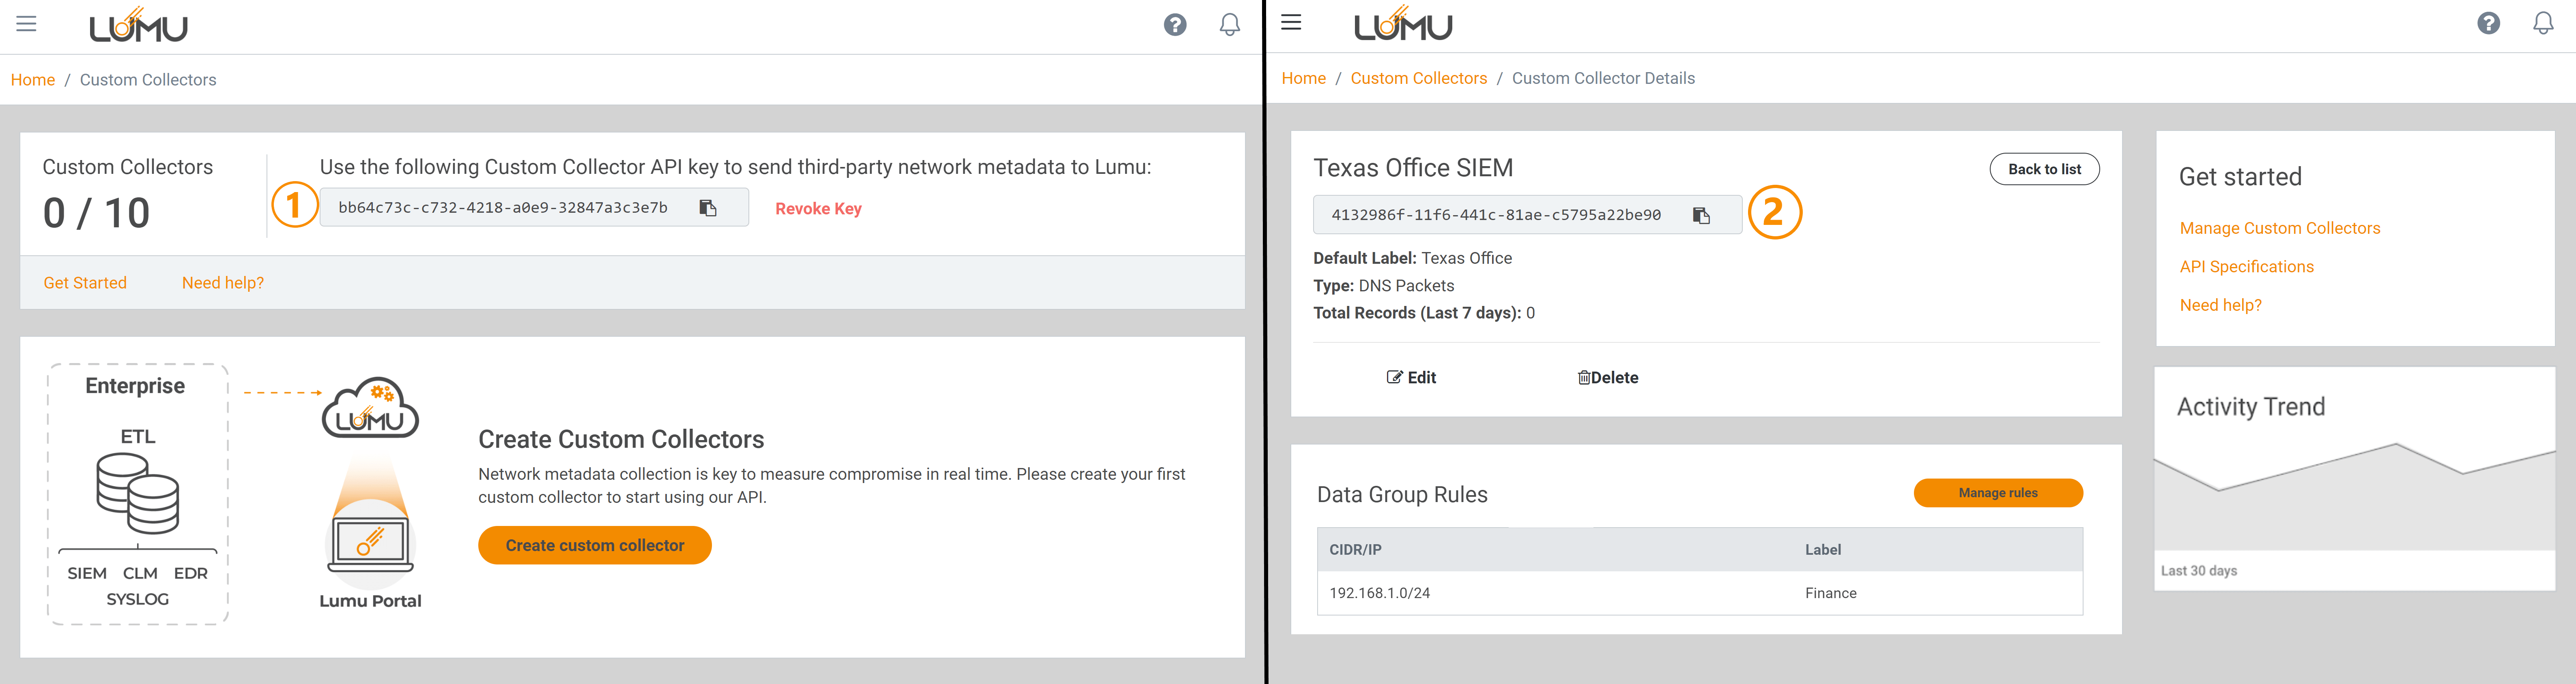Viewport: 2576px width, 684px height.
Task: Navigate to Home via the breadcrumb
Action: pos(32,79)
